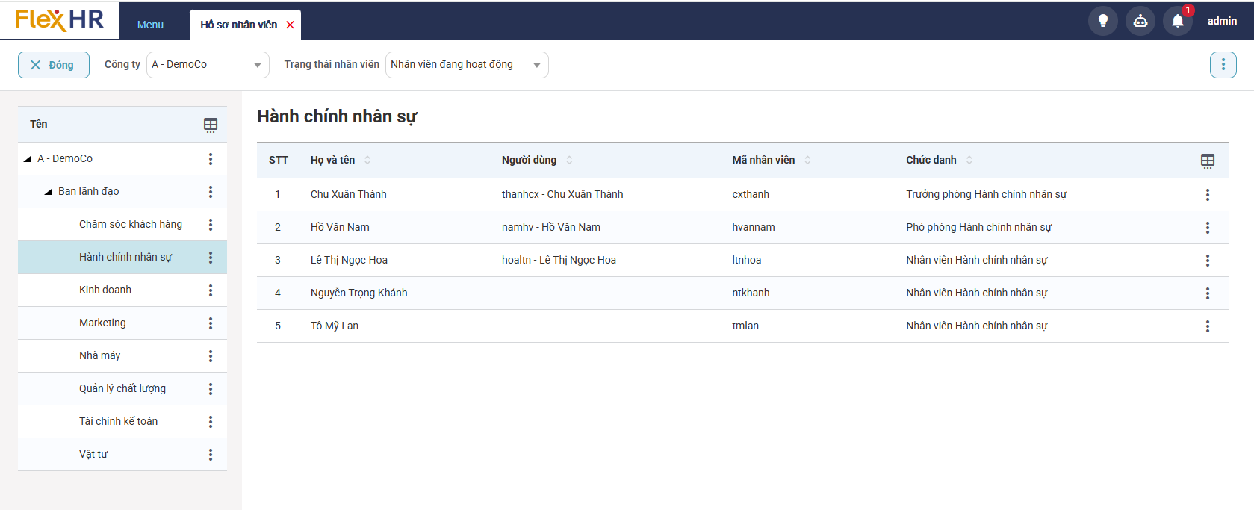Image resolution: width=1254 pixels, height=510 pixels.
Task: Open Trạng thái nhân viên dropdown
Action: click(x=466, y=65)
